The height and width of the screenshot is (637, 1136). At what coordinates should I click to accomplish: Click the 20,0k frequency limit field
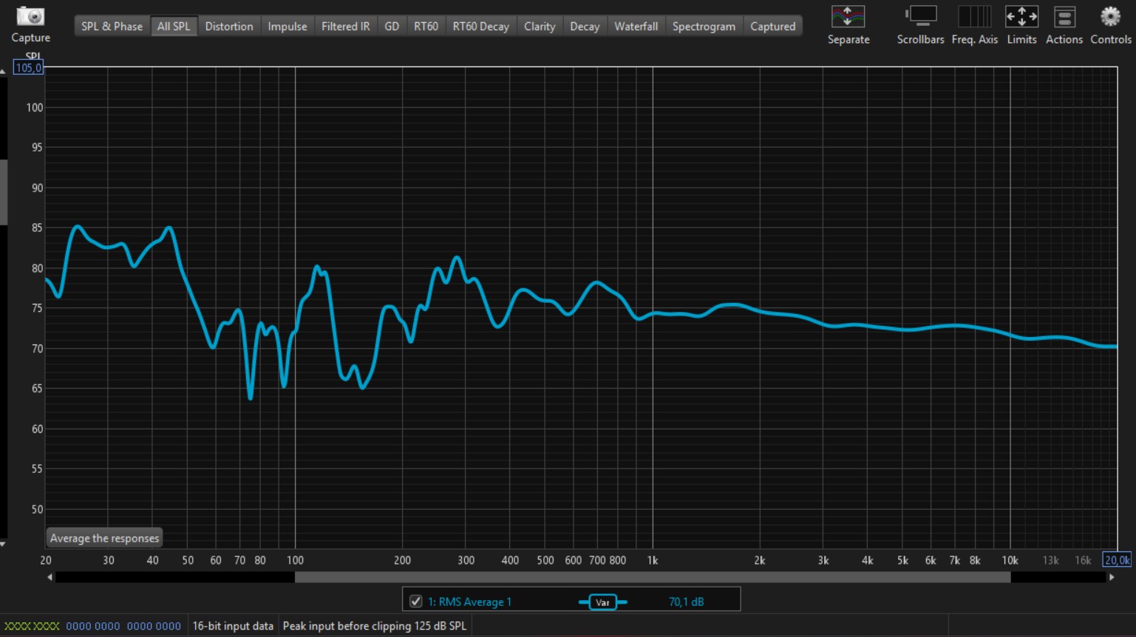1116,560
